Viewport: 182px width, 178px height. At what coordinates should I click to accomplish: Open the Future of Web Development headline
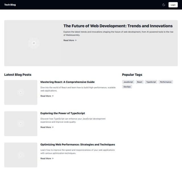pyautogui.click(x=118, y=26)
